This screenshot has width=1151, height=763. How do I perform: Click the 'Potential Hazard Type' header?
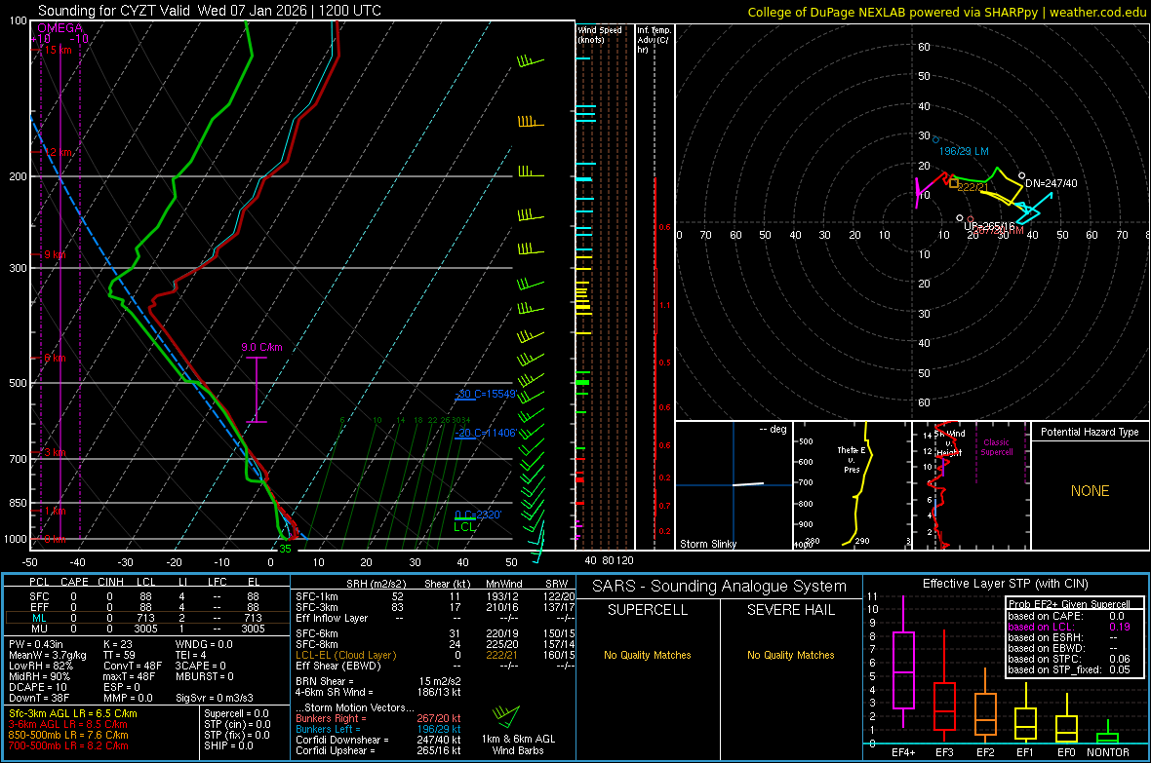point(1090,432)
